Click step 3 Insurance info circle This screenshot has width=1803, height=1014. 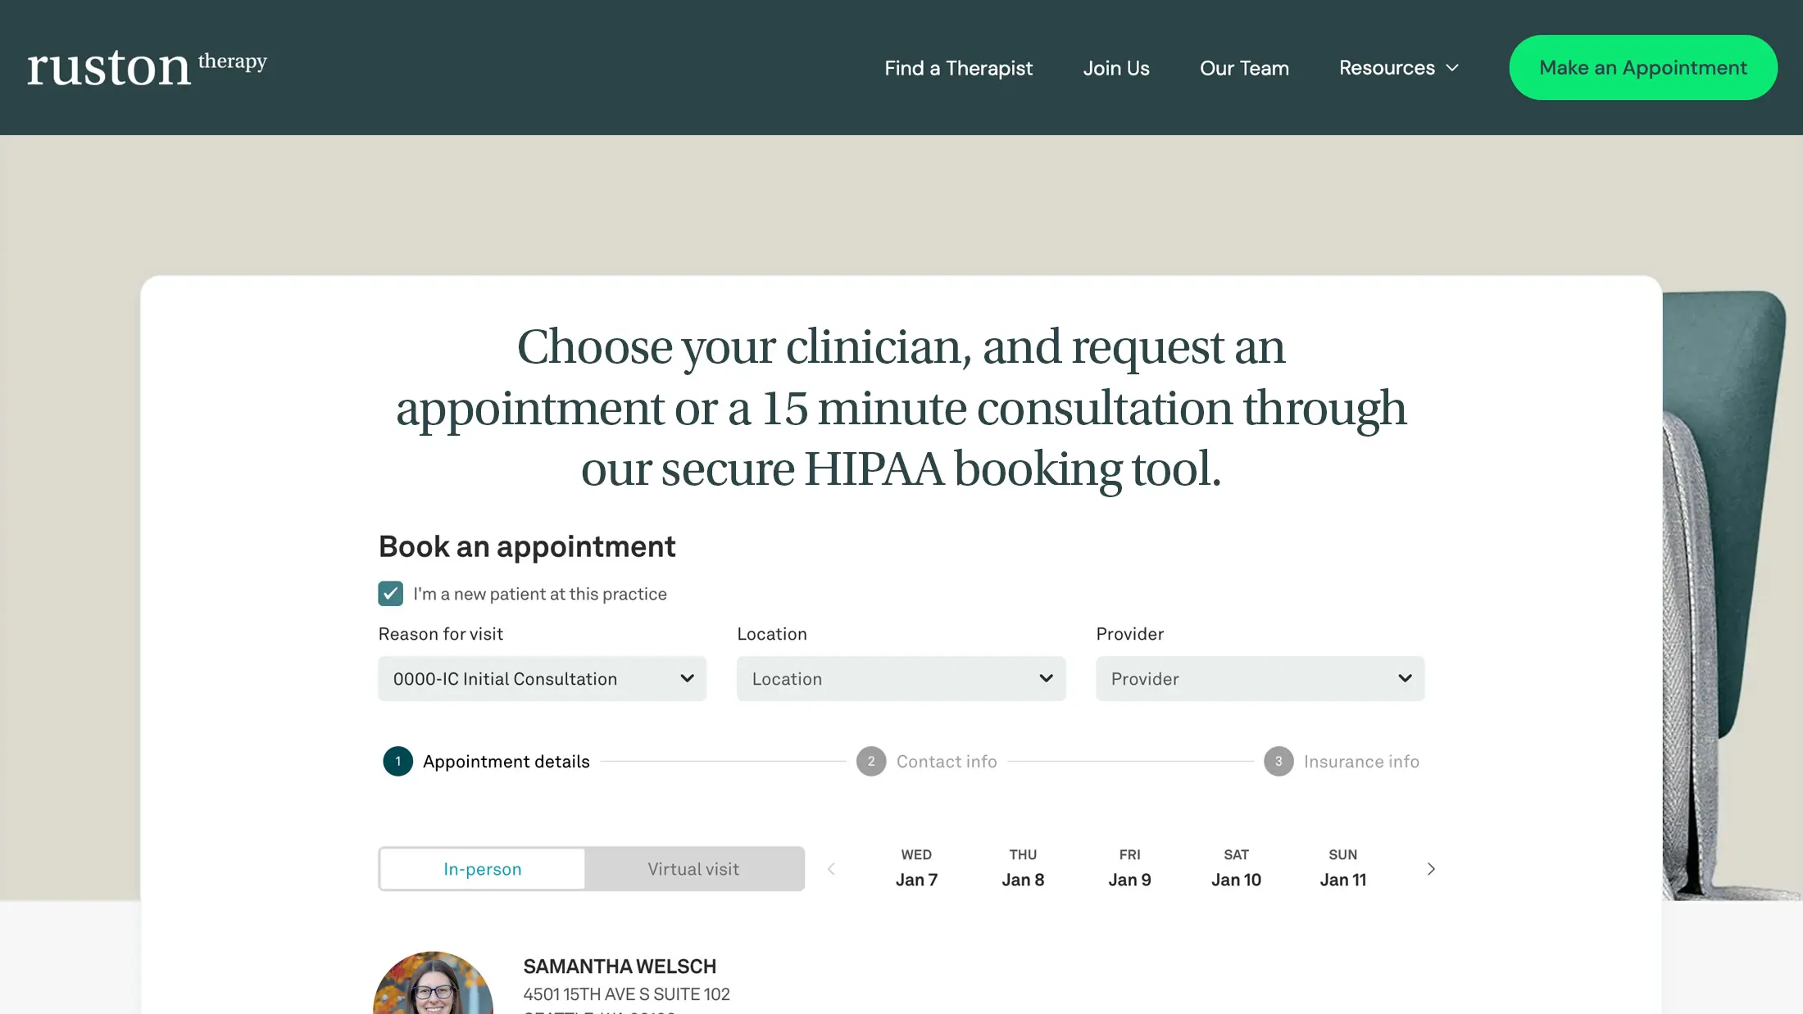pyautogui.click(x=1278, y=762)
